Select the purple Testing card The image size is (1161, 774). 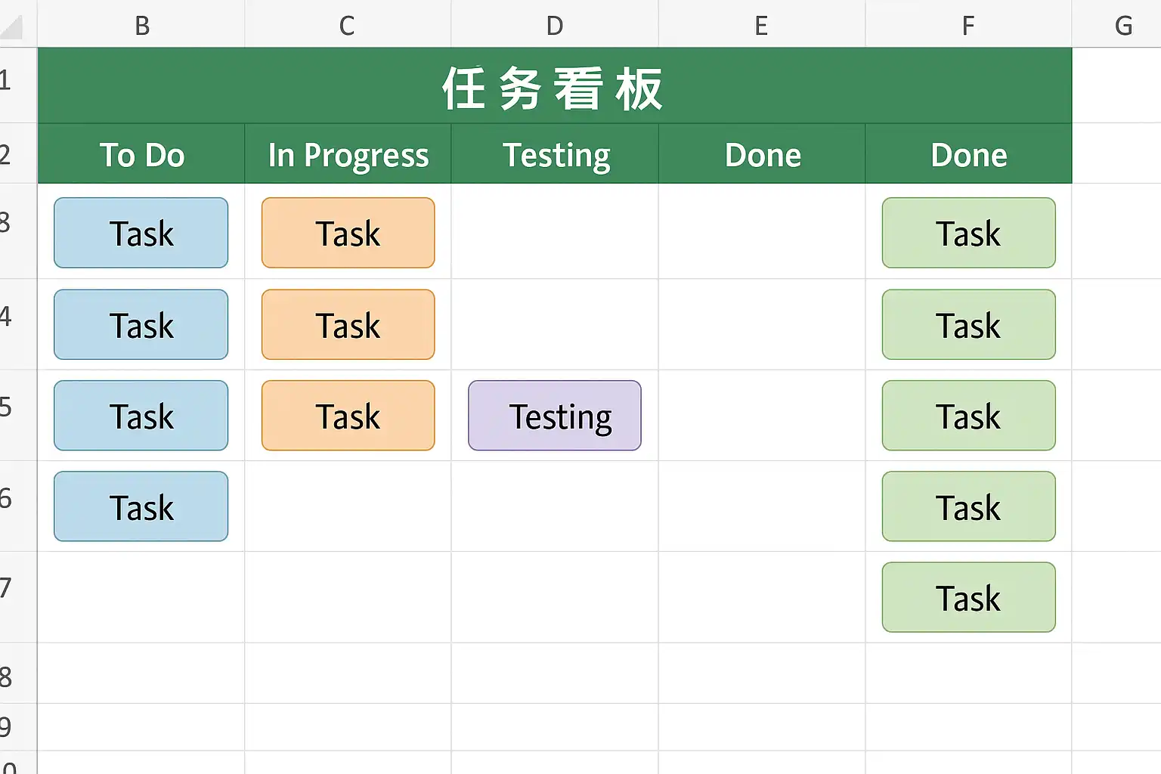click(555, 416)
